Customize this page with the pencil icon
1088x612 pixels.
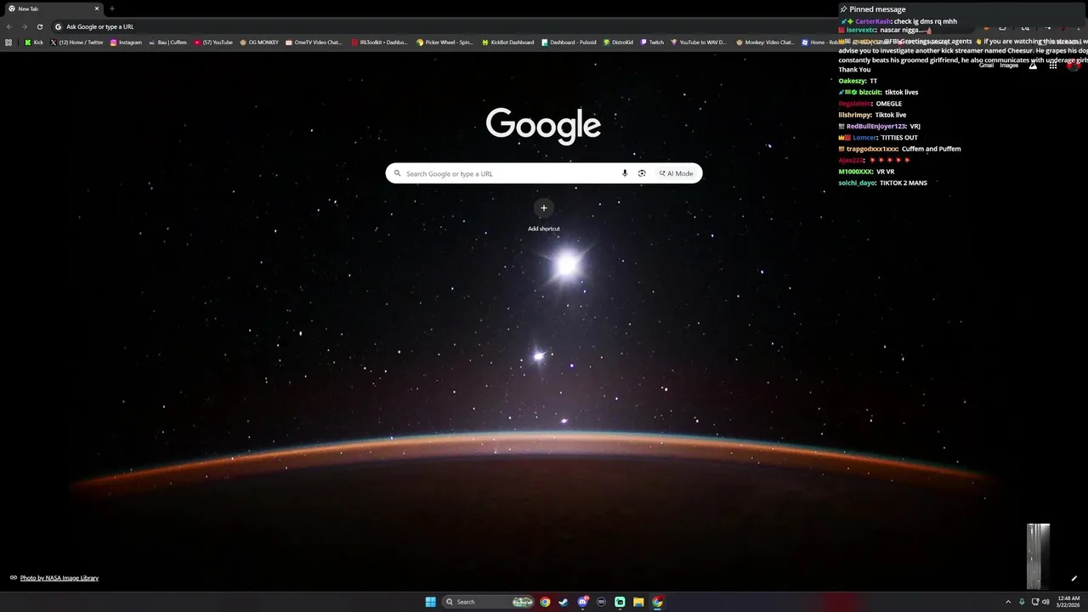[x=1074, y=579]
